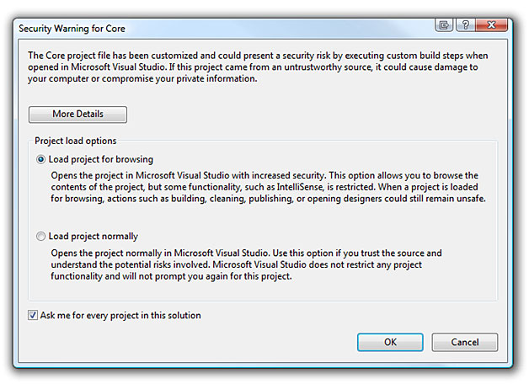Click the 'Load project for browsing' label text
Image resolution: width=529 pixels, height=384 pixels.
click(x=101, y=159)
